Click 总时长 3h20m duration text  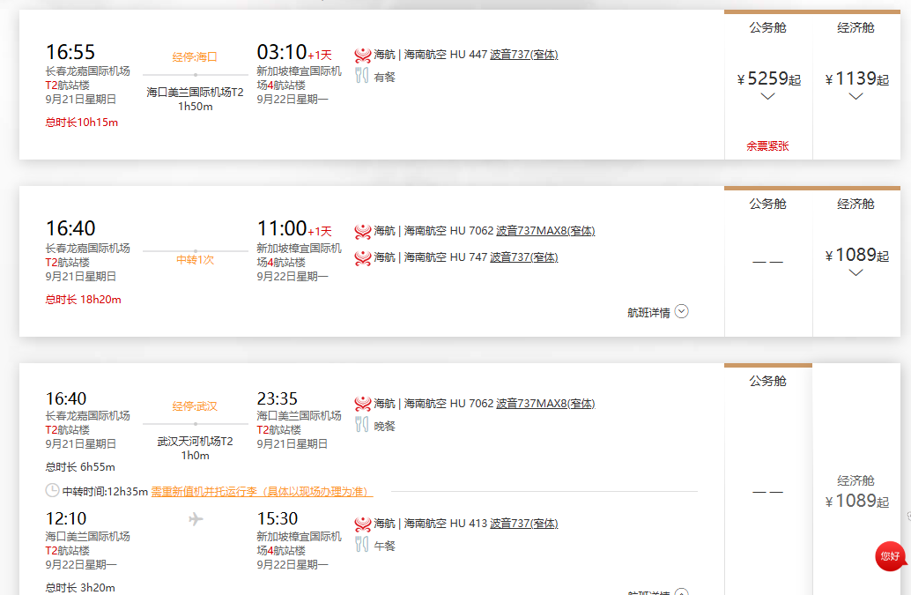tap(80, 587)
